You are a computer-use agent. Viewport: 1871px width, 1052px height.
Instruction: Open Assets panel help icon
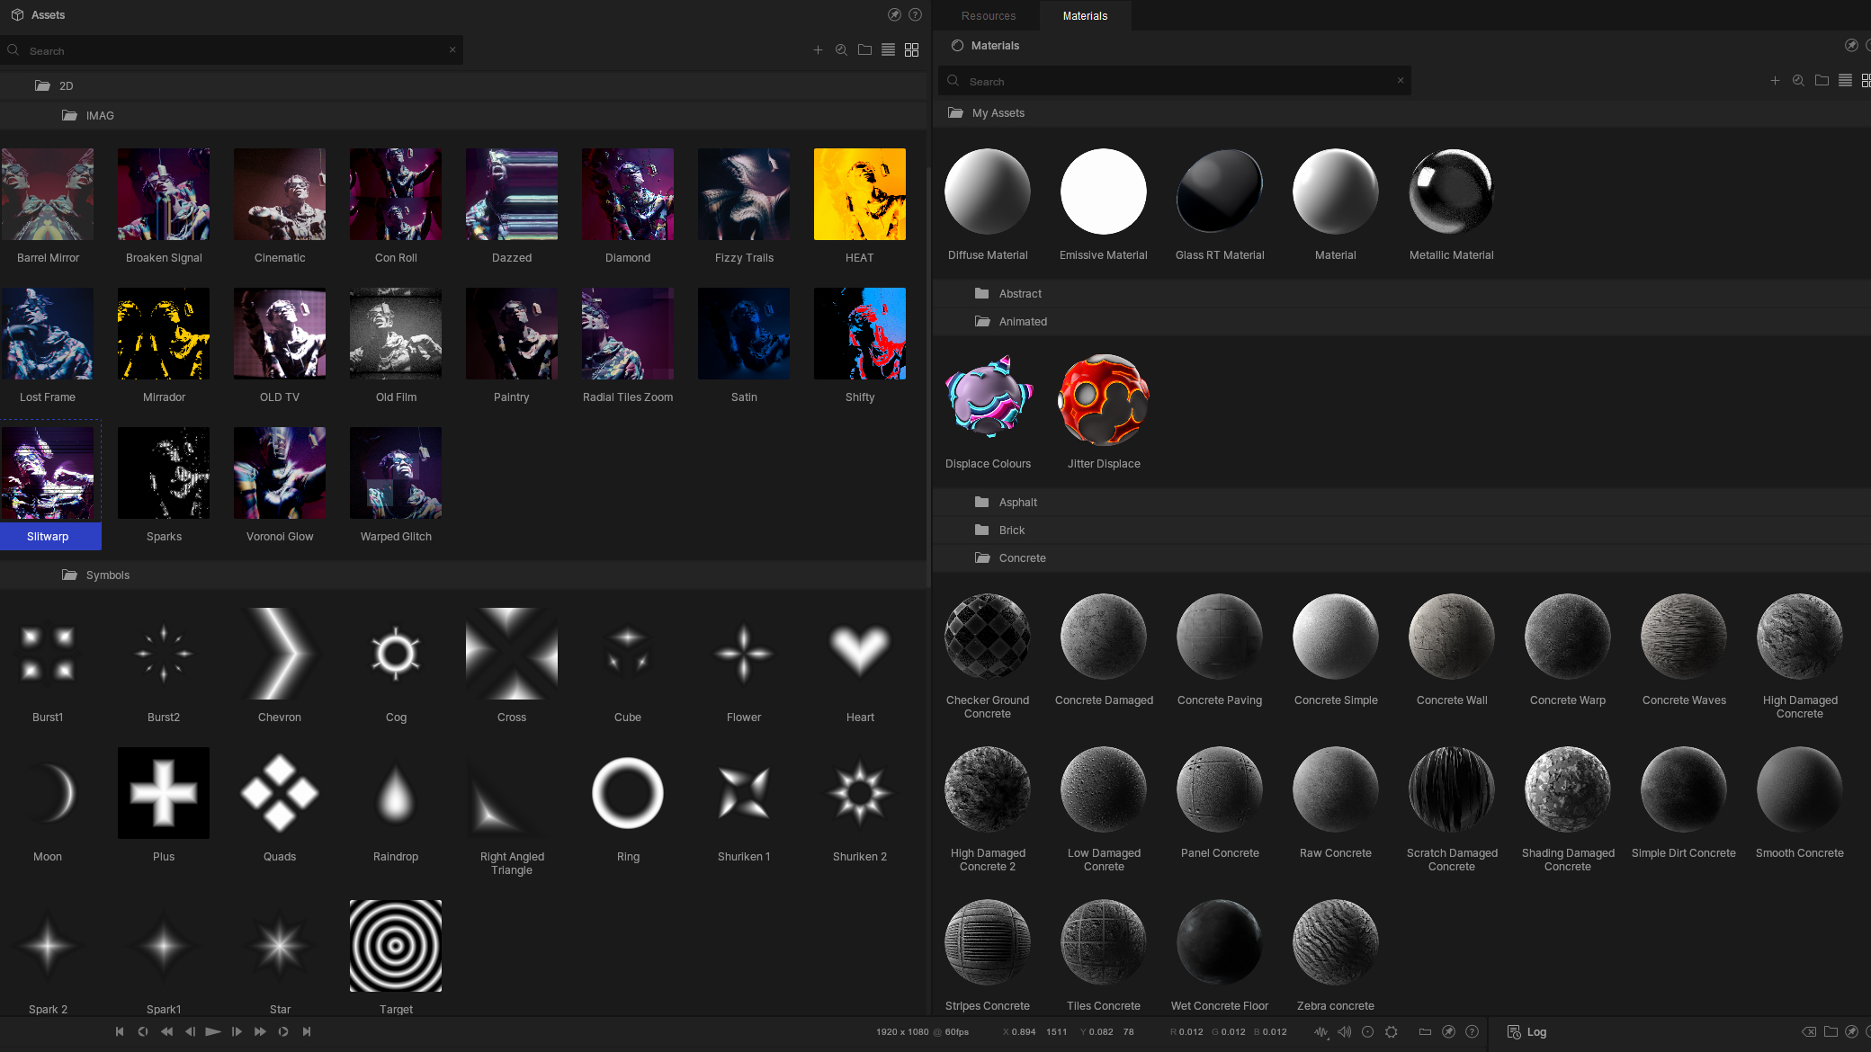pyautogui.click(x=915, y=14)
